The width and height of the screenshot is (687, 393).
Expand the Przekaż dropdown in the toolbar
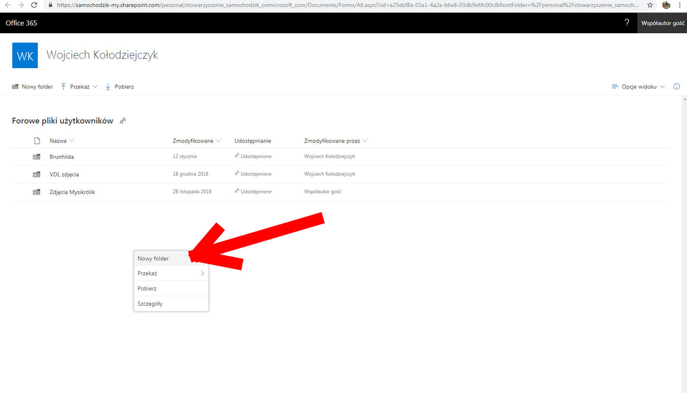click(95, 86)
